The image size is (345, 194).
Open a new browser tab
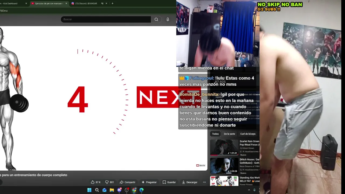tap(112, 4)
